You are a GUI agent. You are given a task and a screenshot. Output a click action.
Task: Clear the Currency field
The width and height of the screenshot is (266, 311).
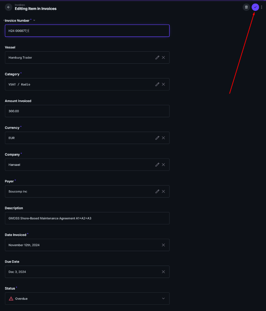click(164, 138)
